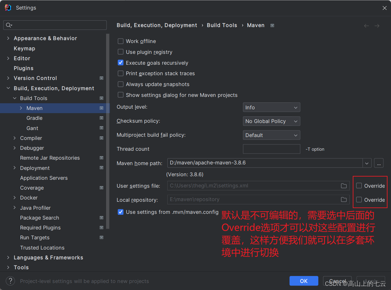Expand the Debugger node arrow

point(15,148)
